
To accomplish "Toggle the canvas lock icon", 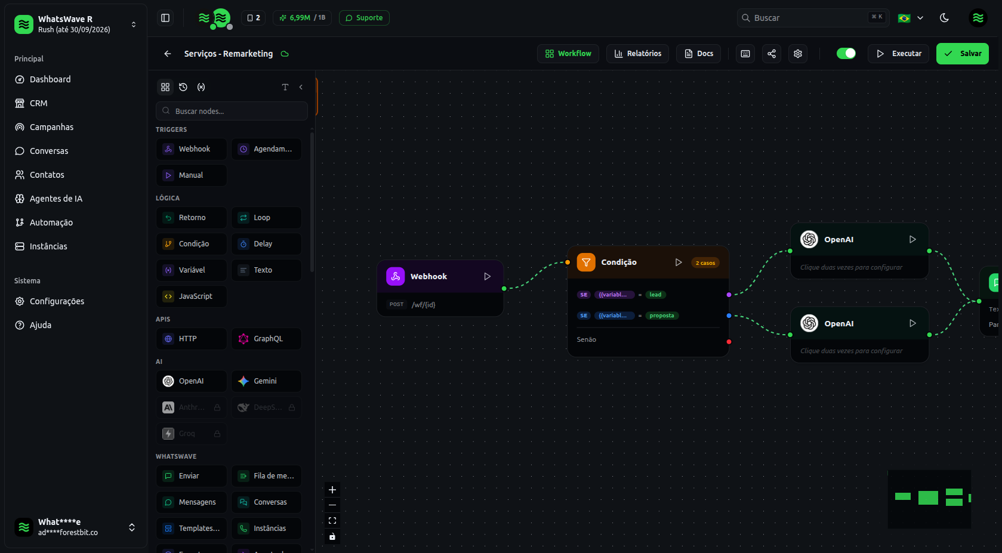I will [x=332, y=536].
